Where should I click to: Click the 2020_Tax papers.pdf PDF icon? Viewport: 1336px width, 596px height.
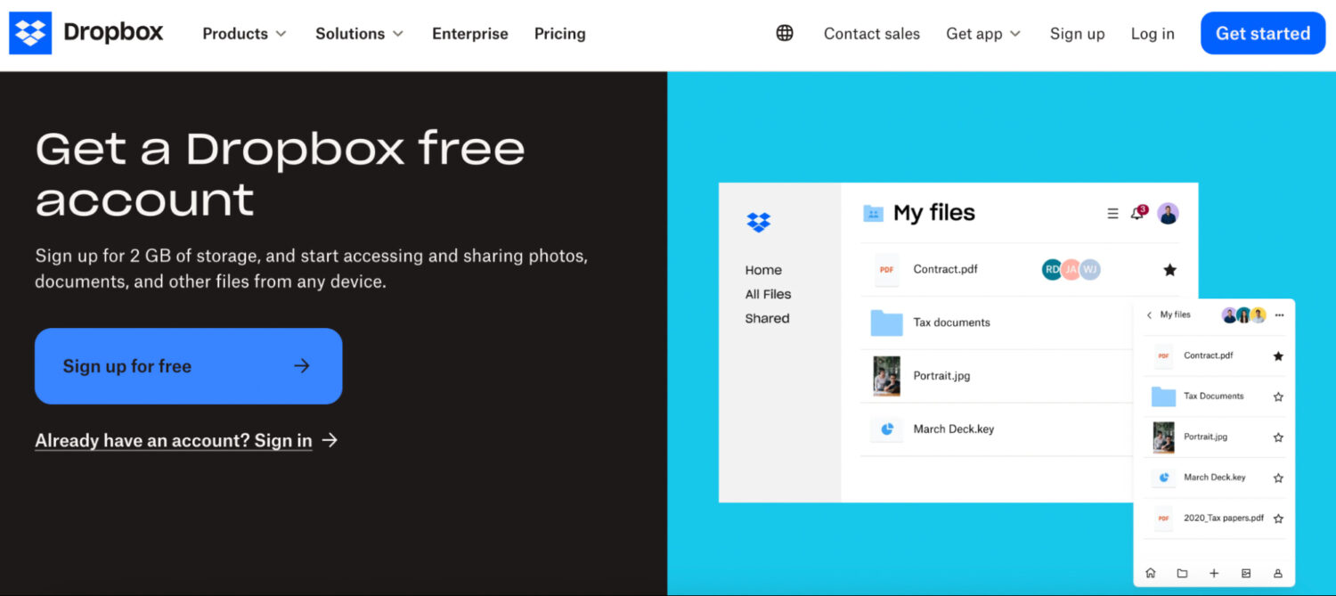(1163, 518)
